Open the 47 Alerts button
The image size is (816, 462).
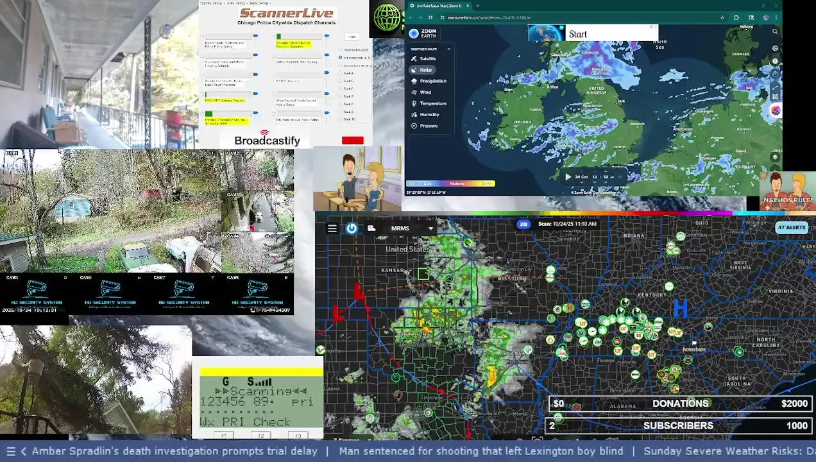791,227
